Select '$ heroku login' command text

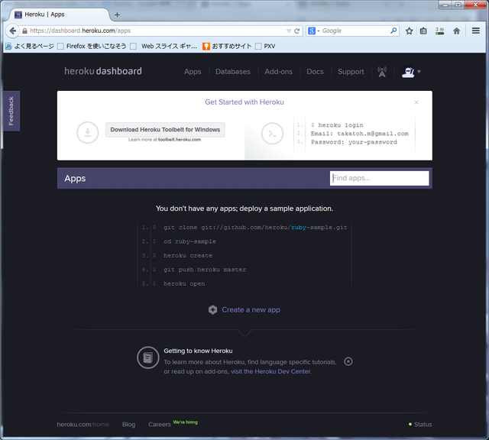pyautogui.click(x=337, y=125)
